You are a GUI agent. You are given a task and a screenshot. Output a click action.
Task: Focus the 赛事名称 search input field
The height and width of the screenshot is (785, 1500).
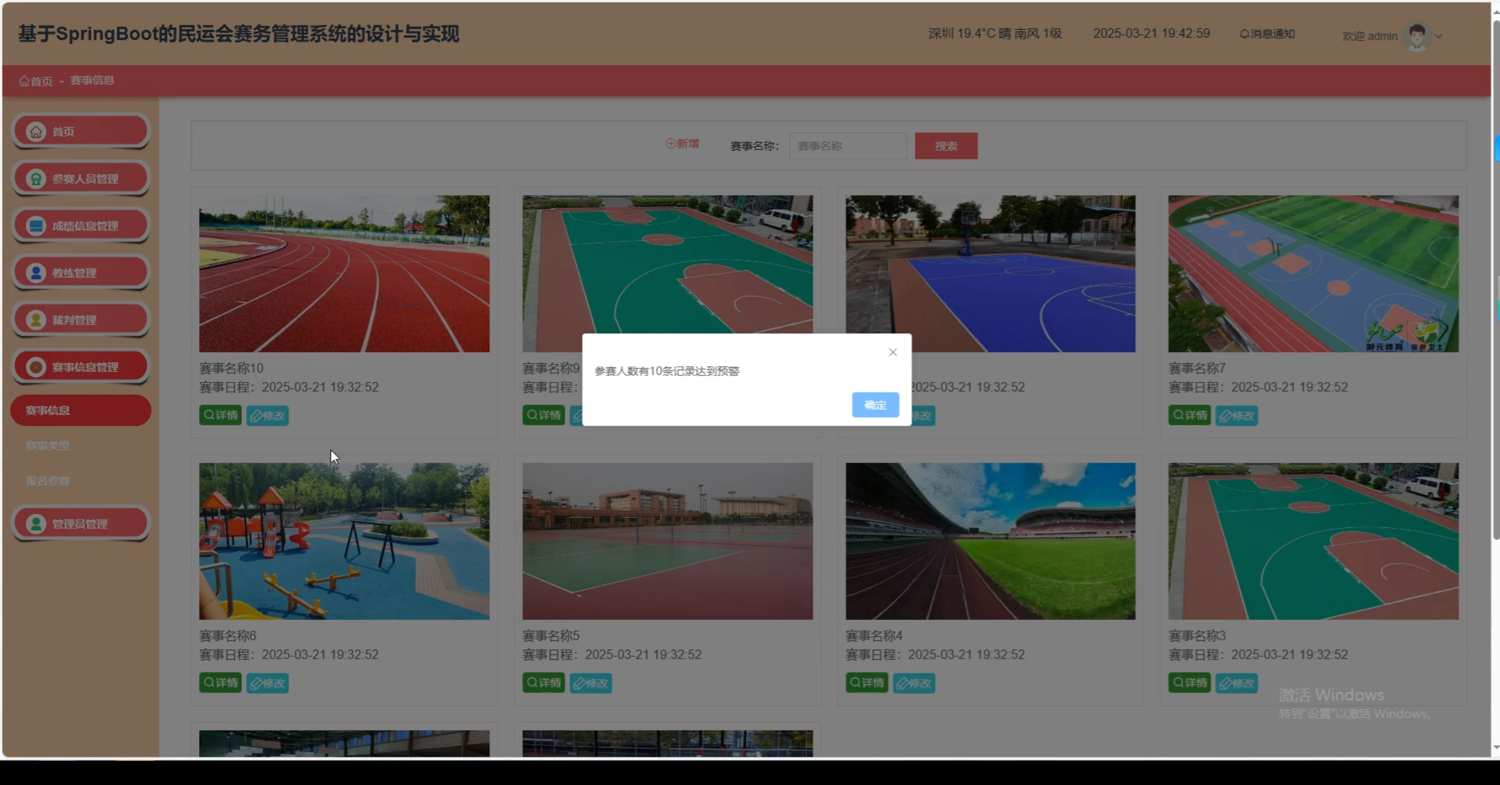pos(847,146)
